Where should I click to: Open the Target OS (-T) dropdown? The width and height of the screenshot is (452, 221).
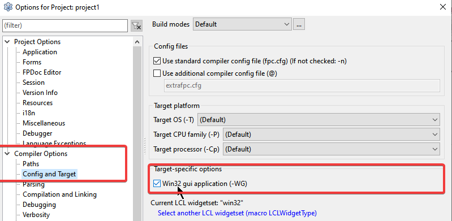coord(319,120)
